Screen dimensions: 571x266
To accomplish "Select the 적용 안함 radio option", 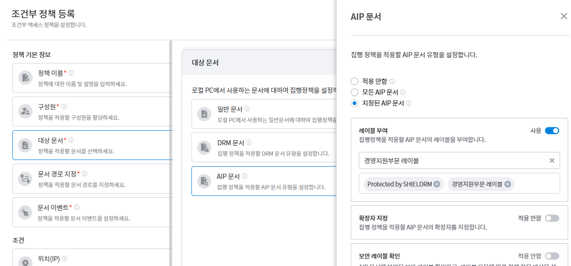I will click(x=355, y=81).
